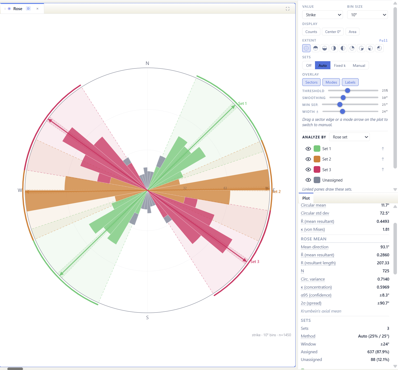Click the settings panel scrollbar thumb

coord(395,88)
